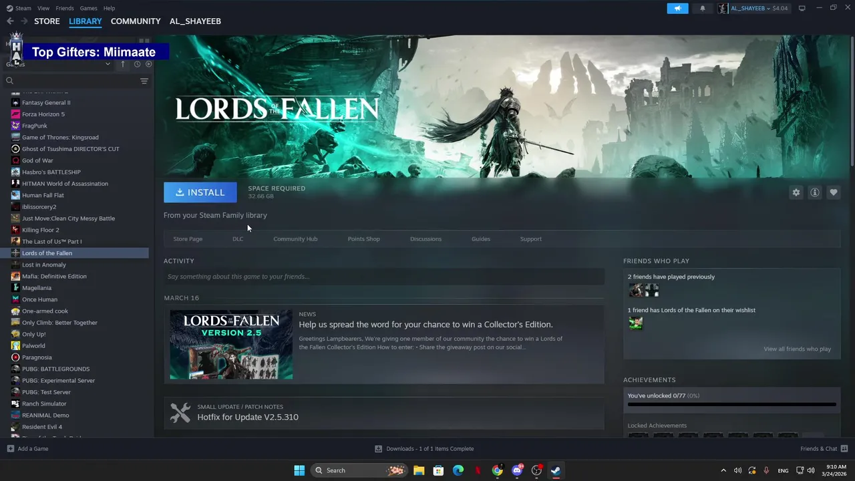Open the DLC link

pos(238,239)
